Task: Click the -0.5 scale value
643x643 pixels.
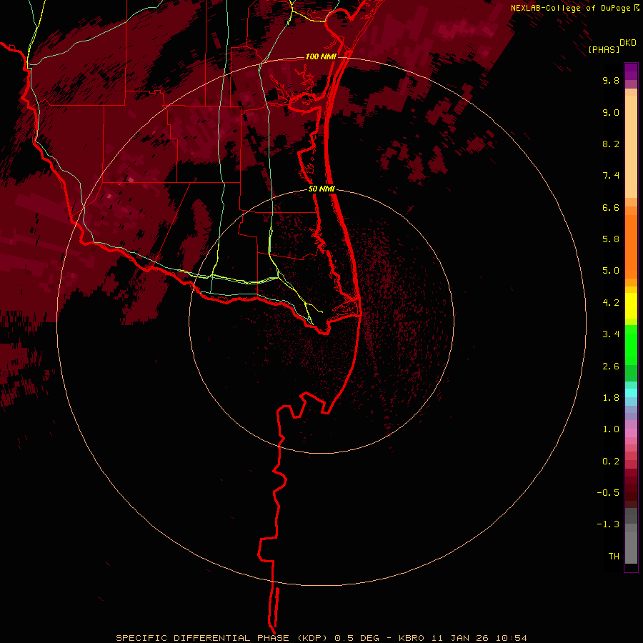Action: [x=608, y=493]
